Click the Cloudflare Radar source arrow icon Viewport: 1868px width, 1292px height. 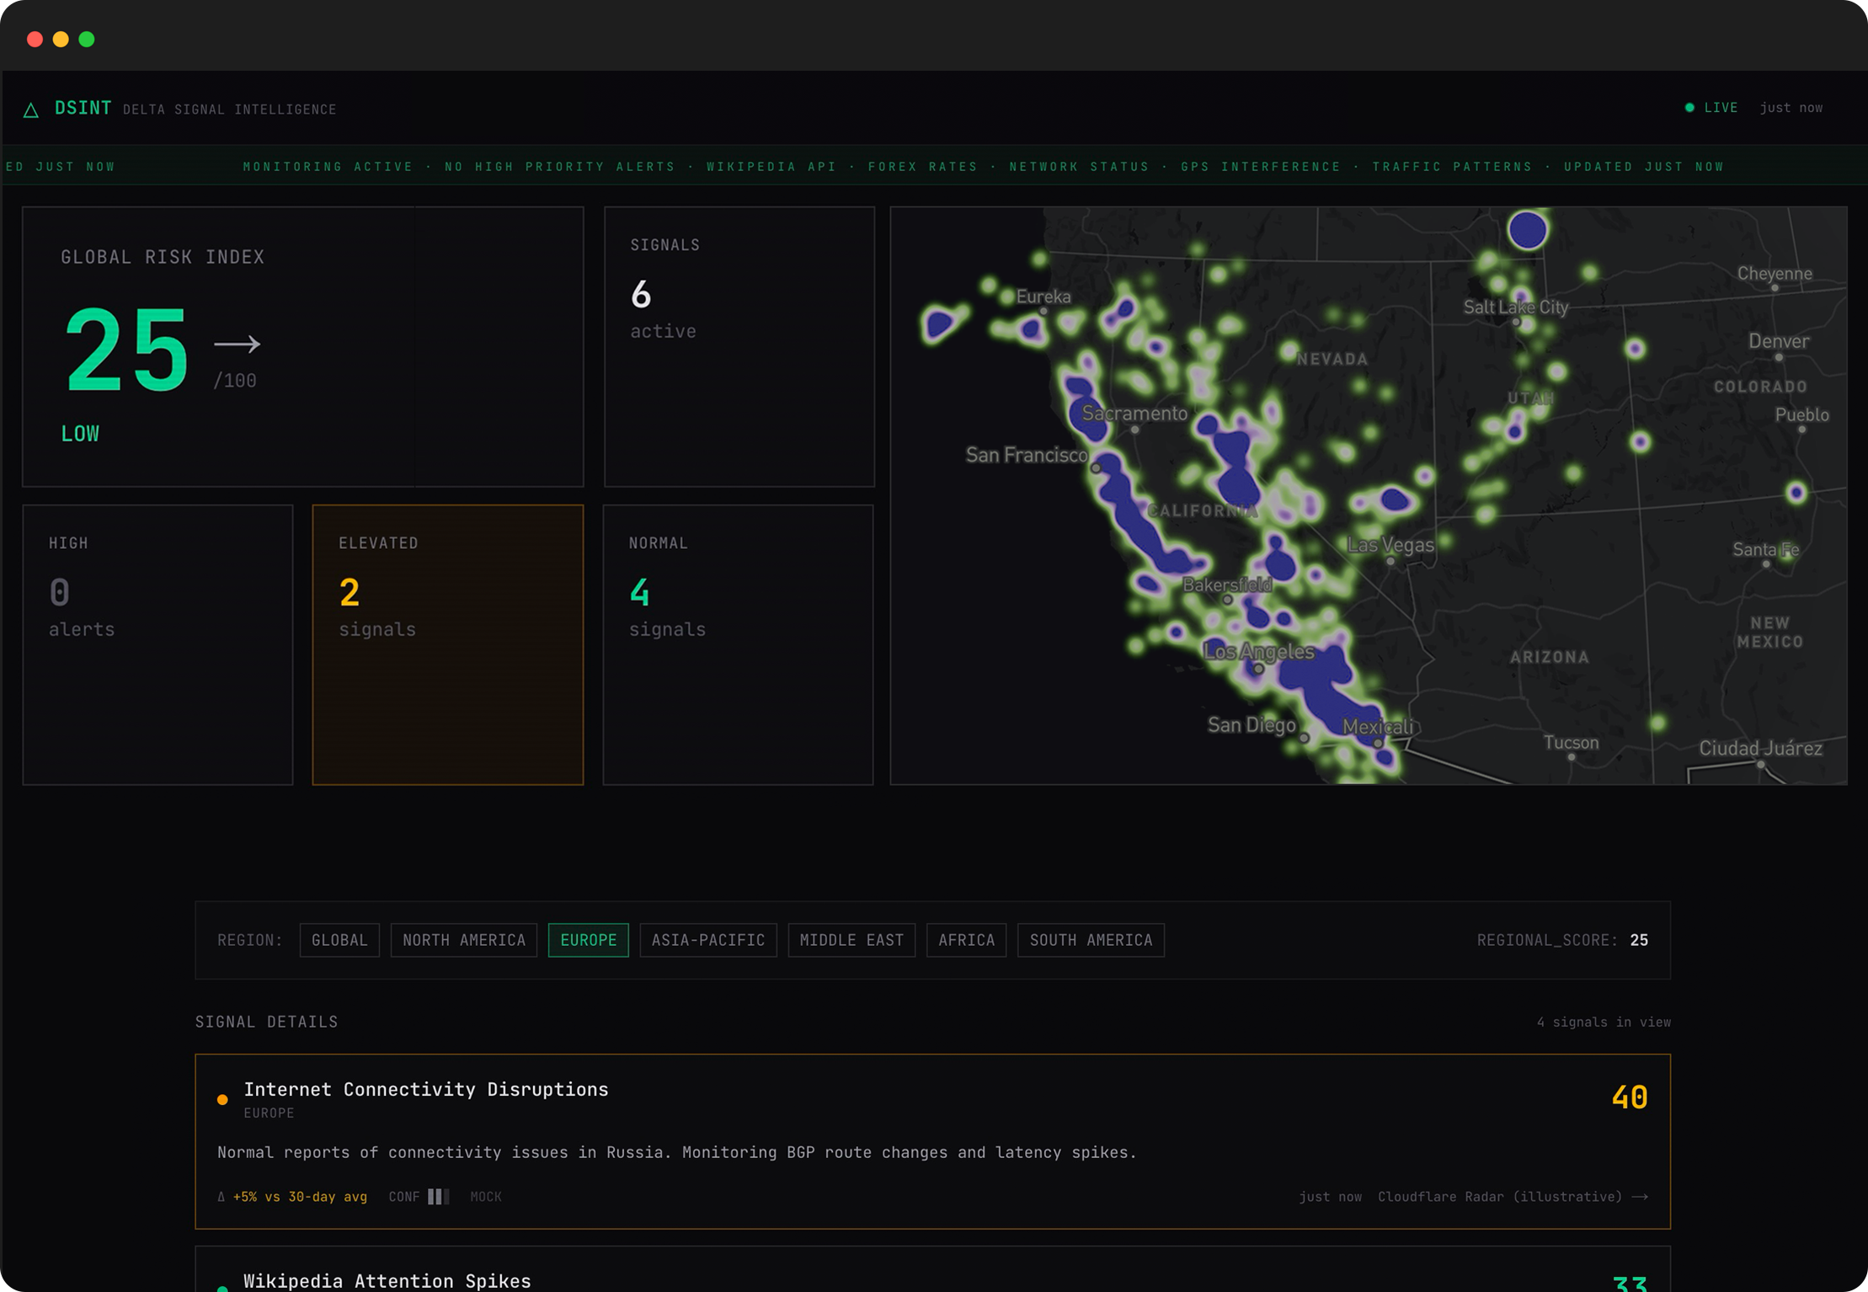tap(1640, 1197)
